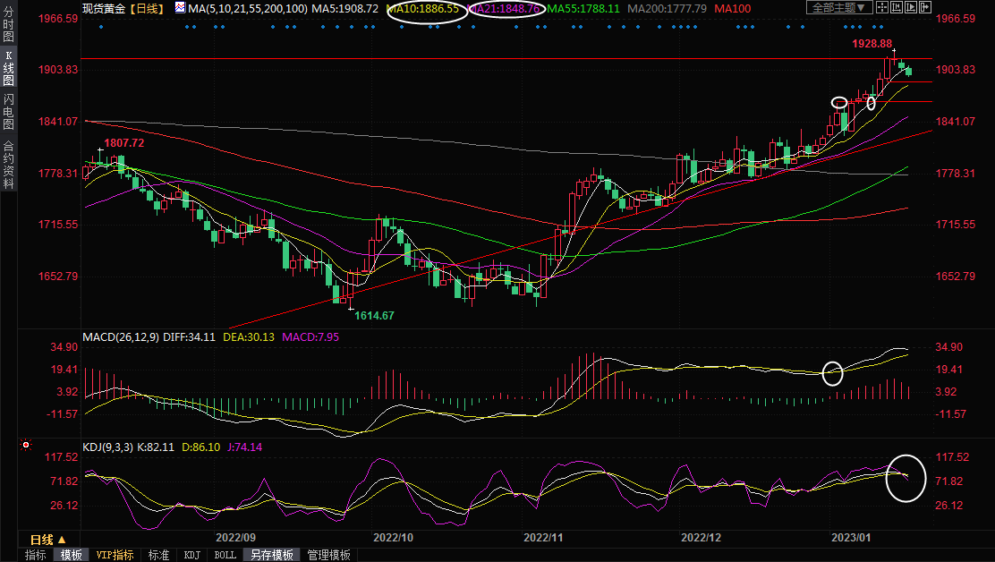The image size is (995, 562).
Task: Click the first crosshair-grid icon beside 全部主题
Action: [x=881, y=8]
